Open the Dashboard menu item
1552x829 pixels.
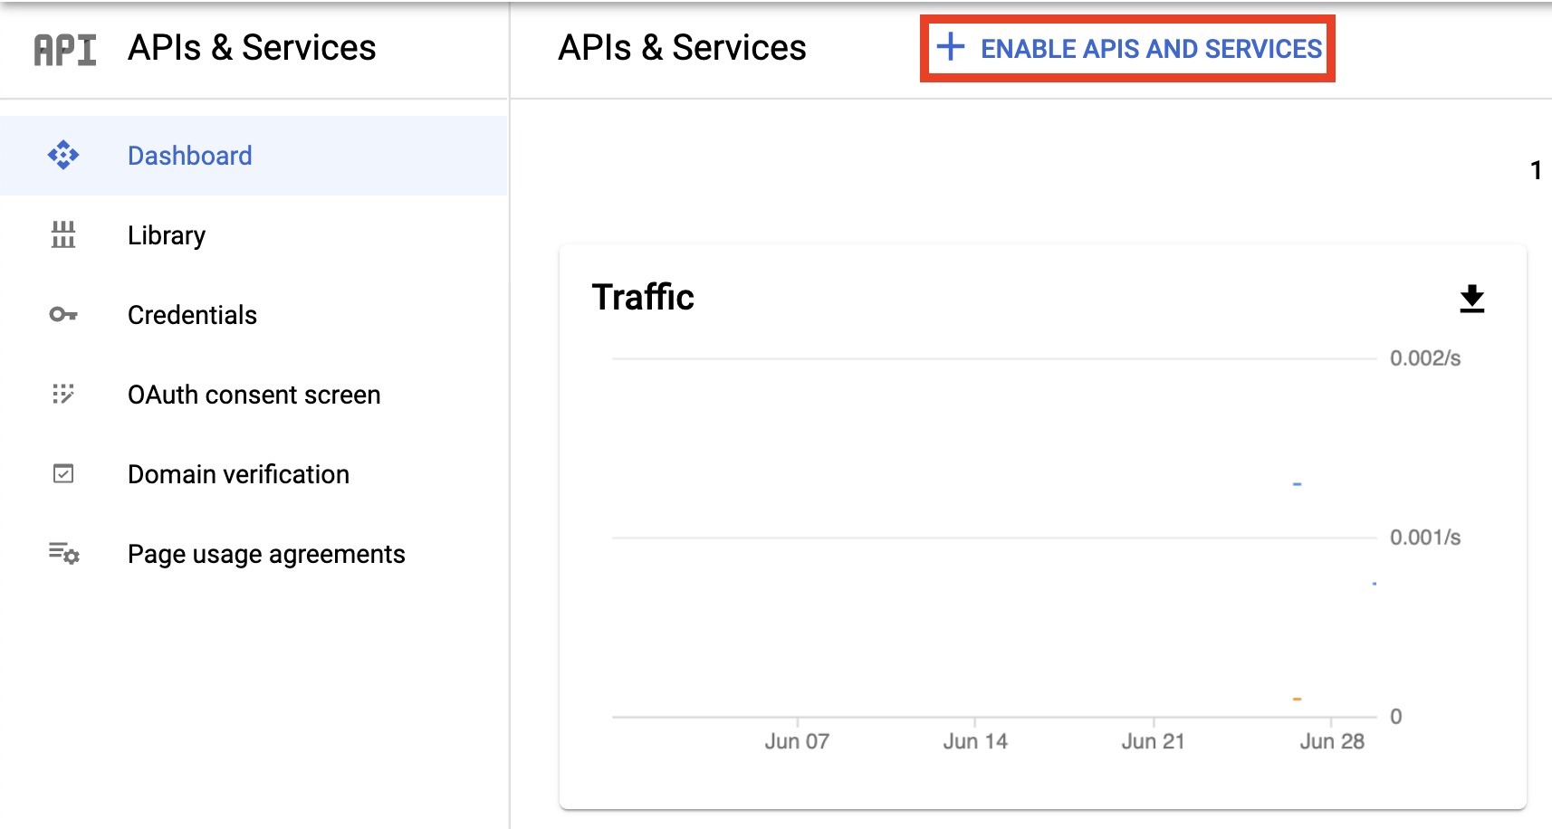(x=189, y=156)
